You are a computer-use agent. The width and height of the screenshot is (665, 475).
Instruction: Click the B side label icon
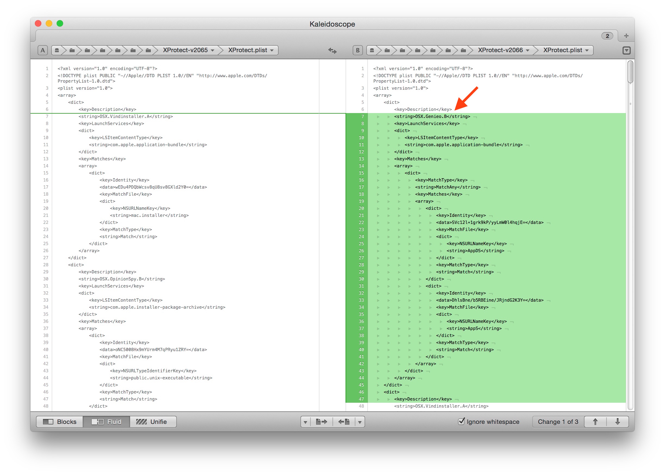[x=358, y=50]
